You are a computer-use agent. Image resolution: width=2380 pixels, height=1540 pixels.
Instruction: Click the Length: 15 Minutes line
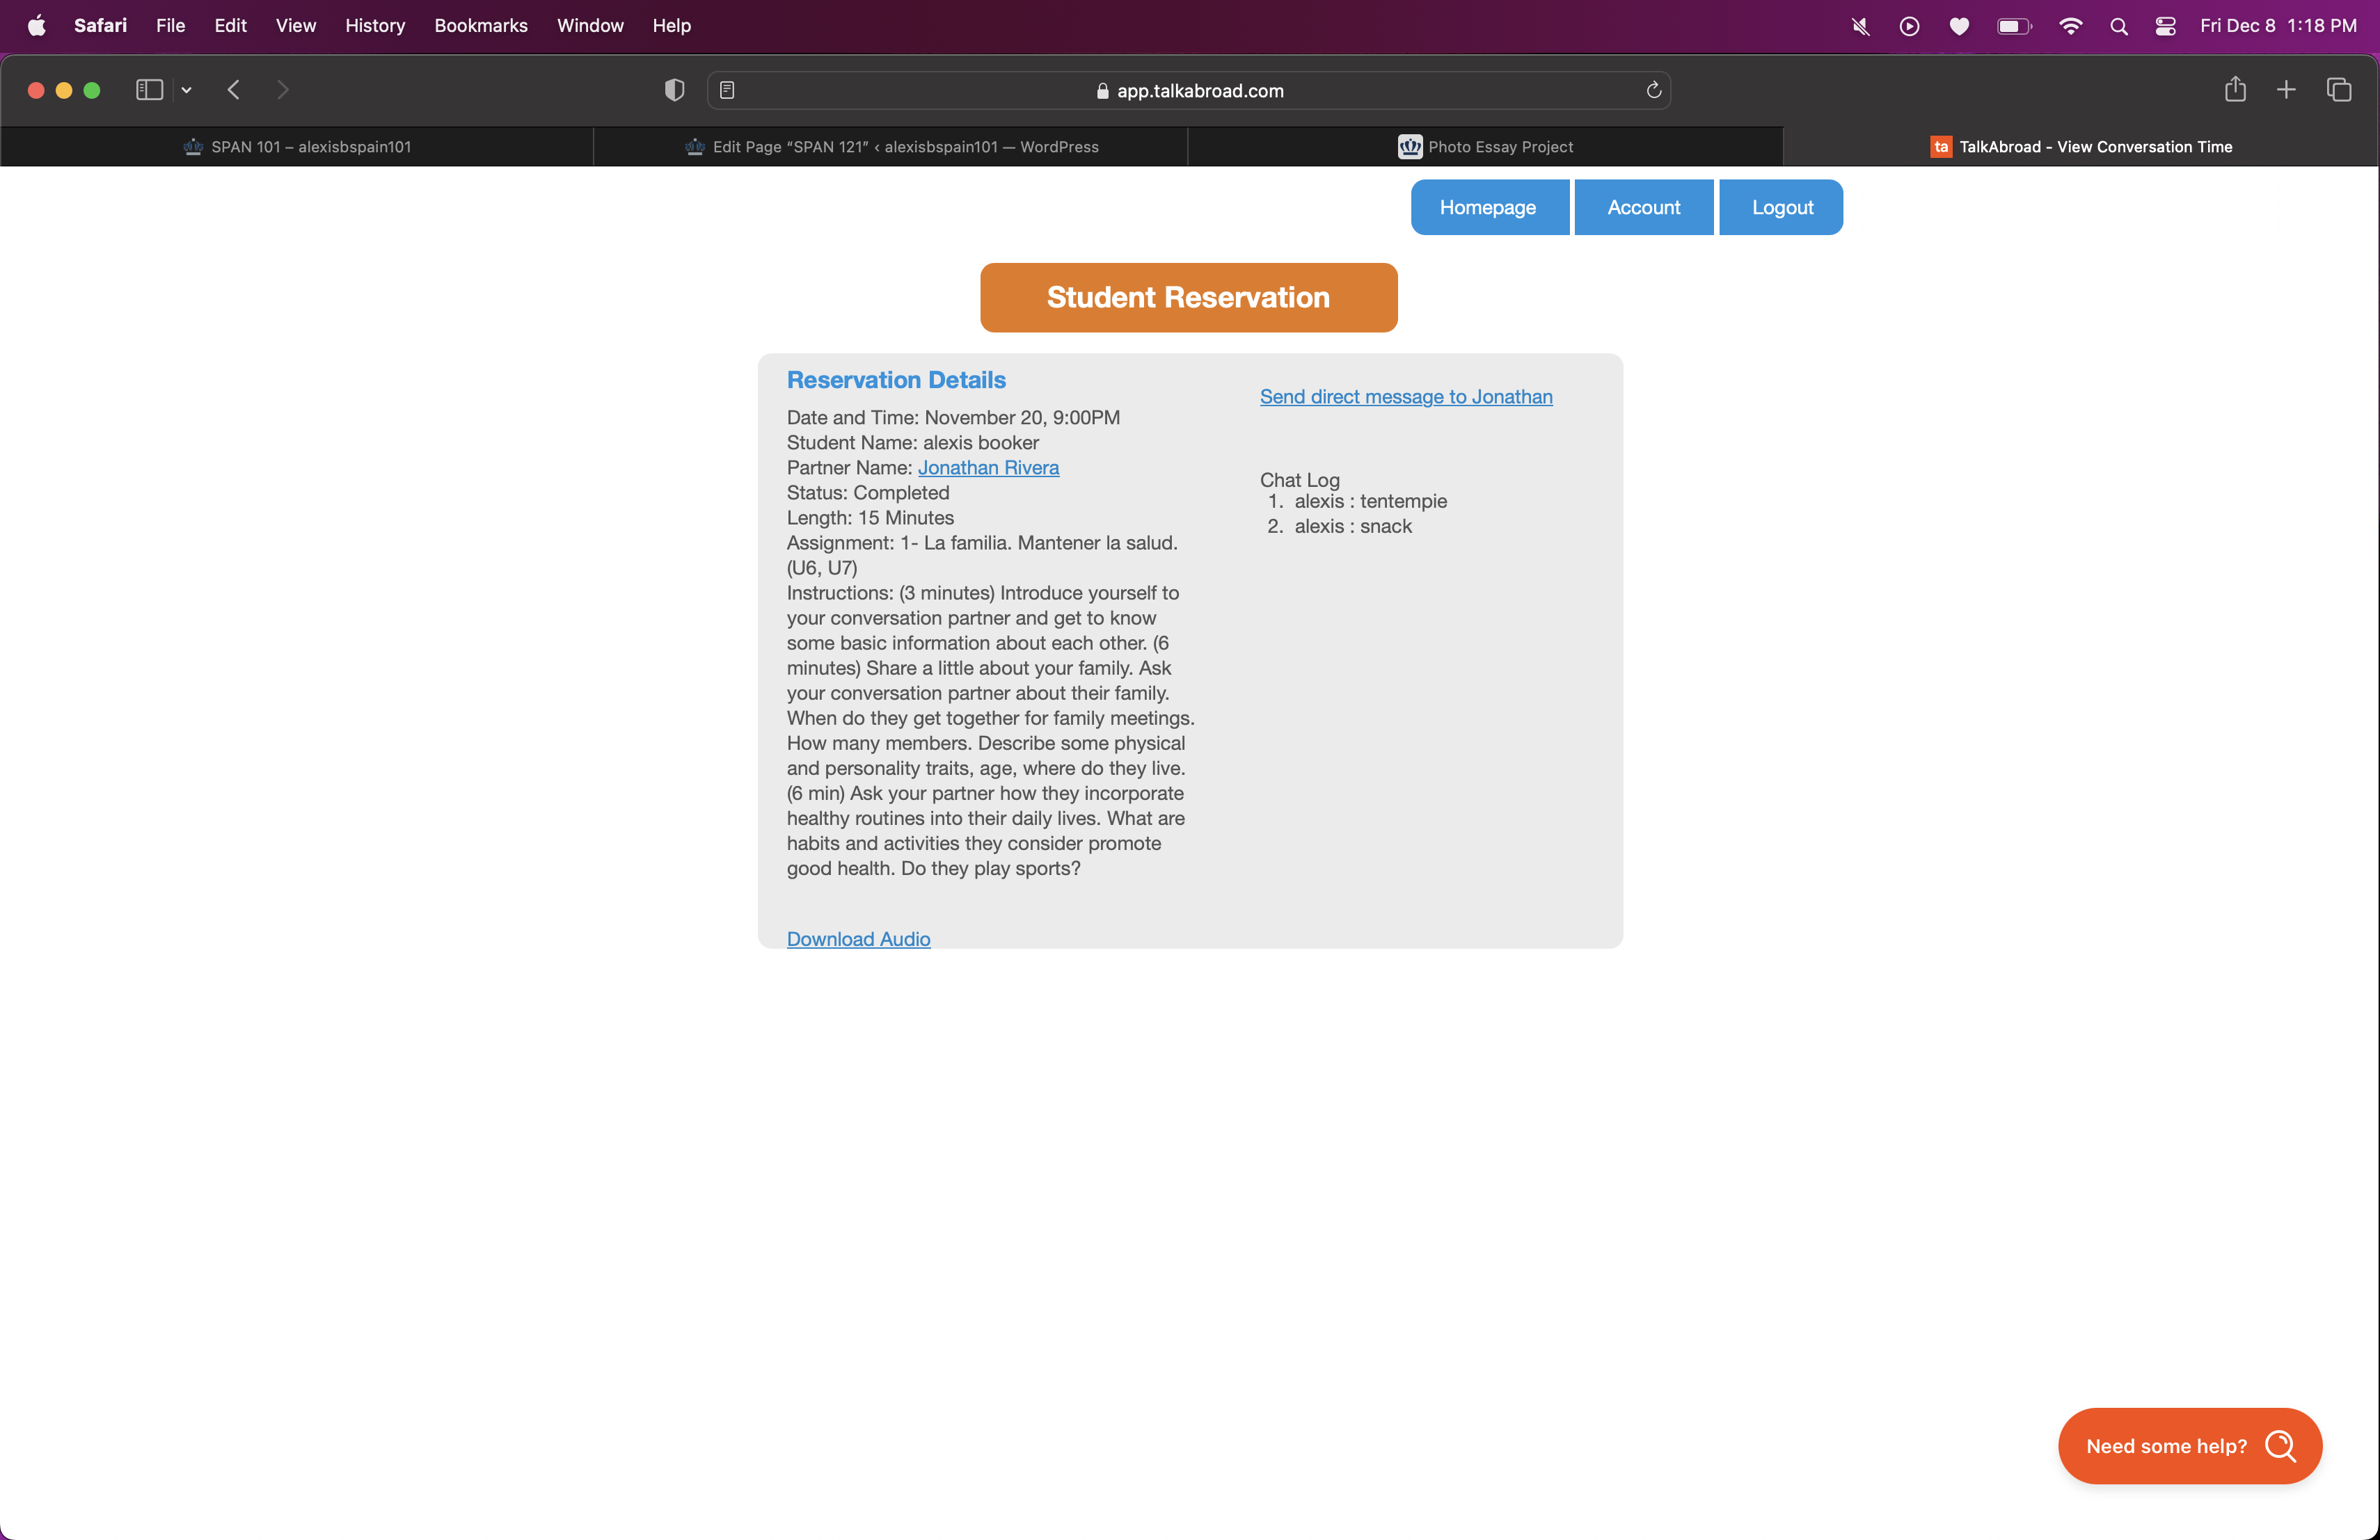(870, 518)
